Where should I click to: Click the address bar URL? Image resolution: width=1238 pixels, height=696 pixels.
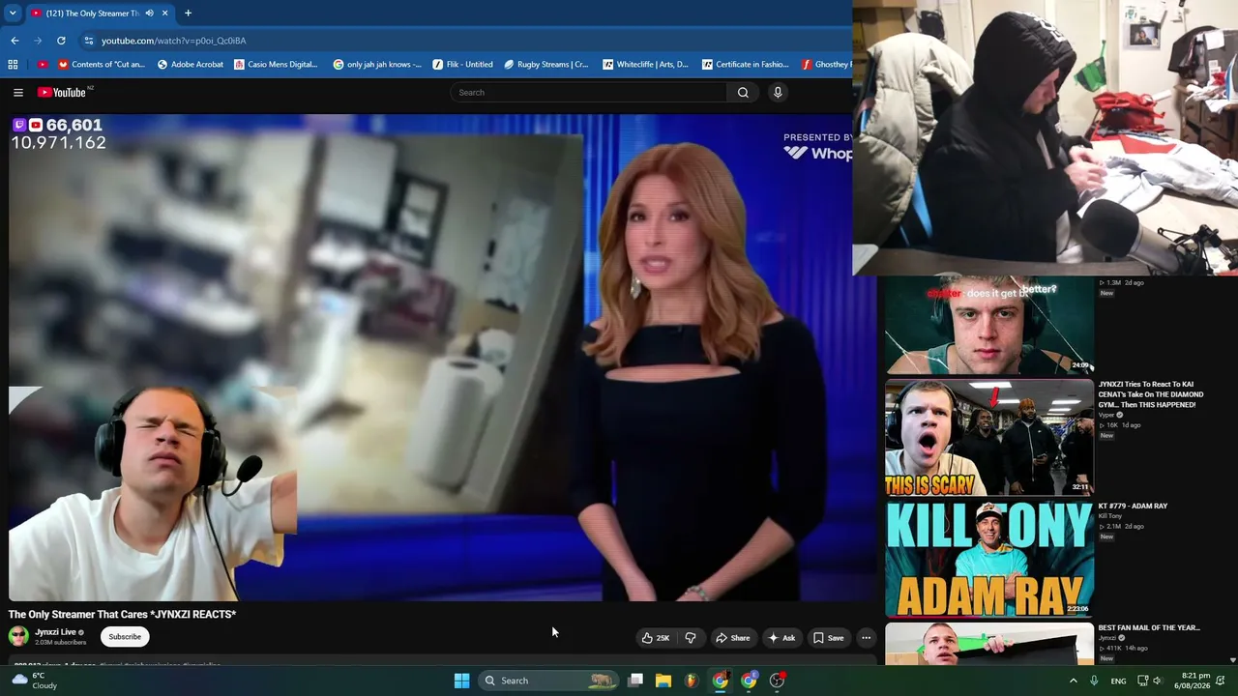(x=174, y=41)
